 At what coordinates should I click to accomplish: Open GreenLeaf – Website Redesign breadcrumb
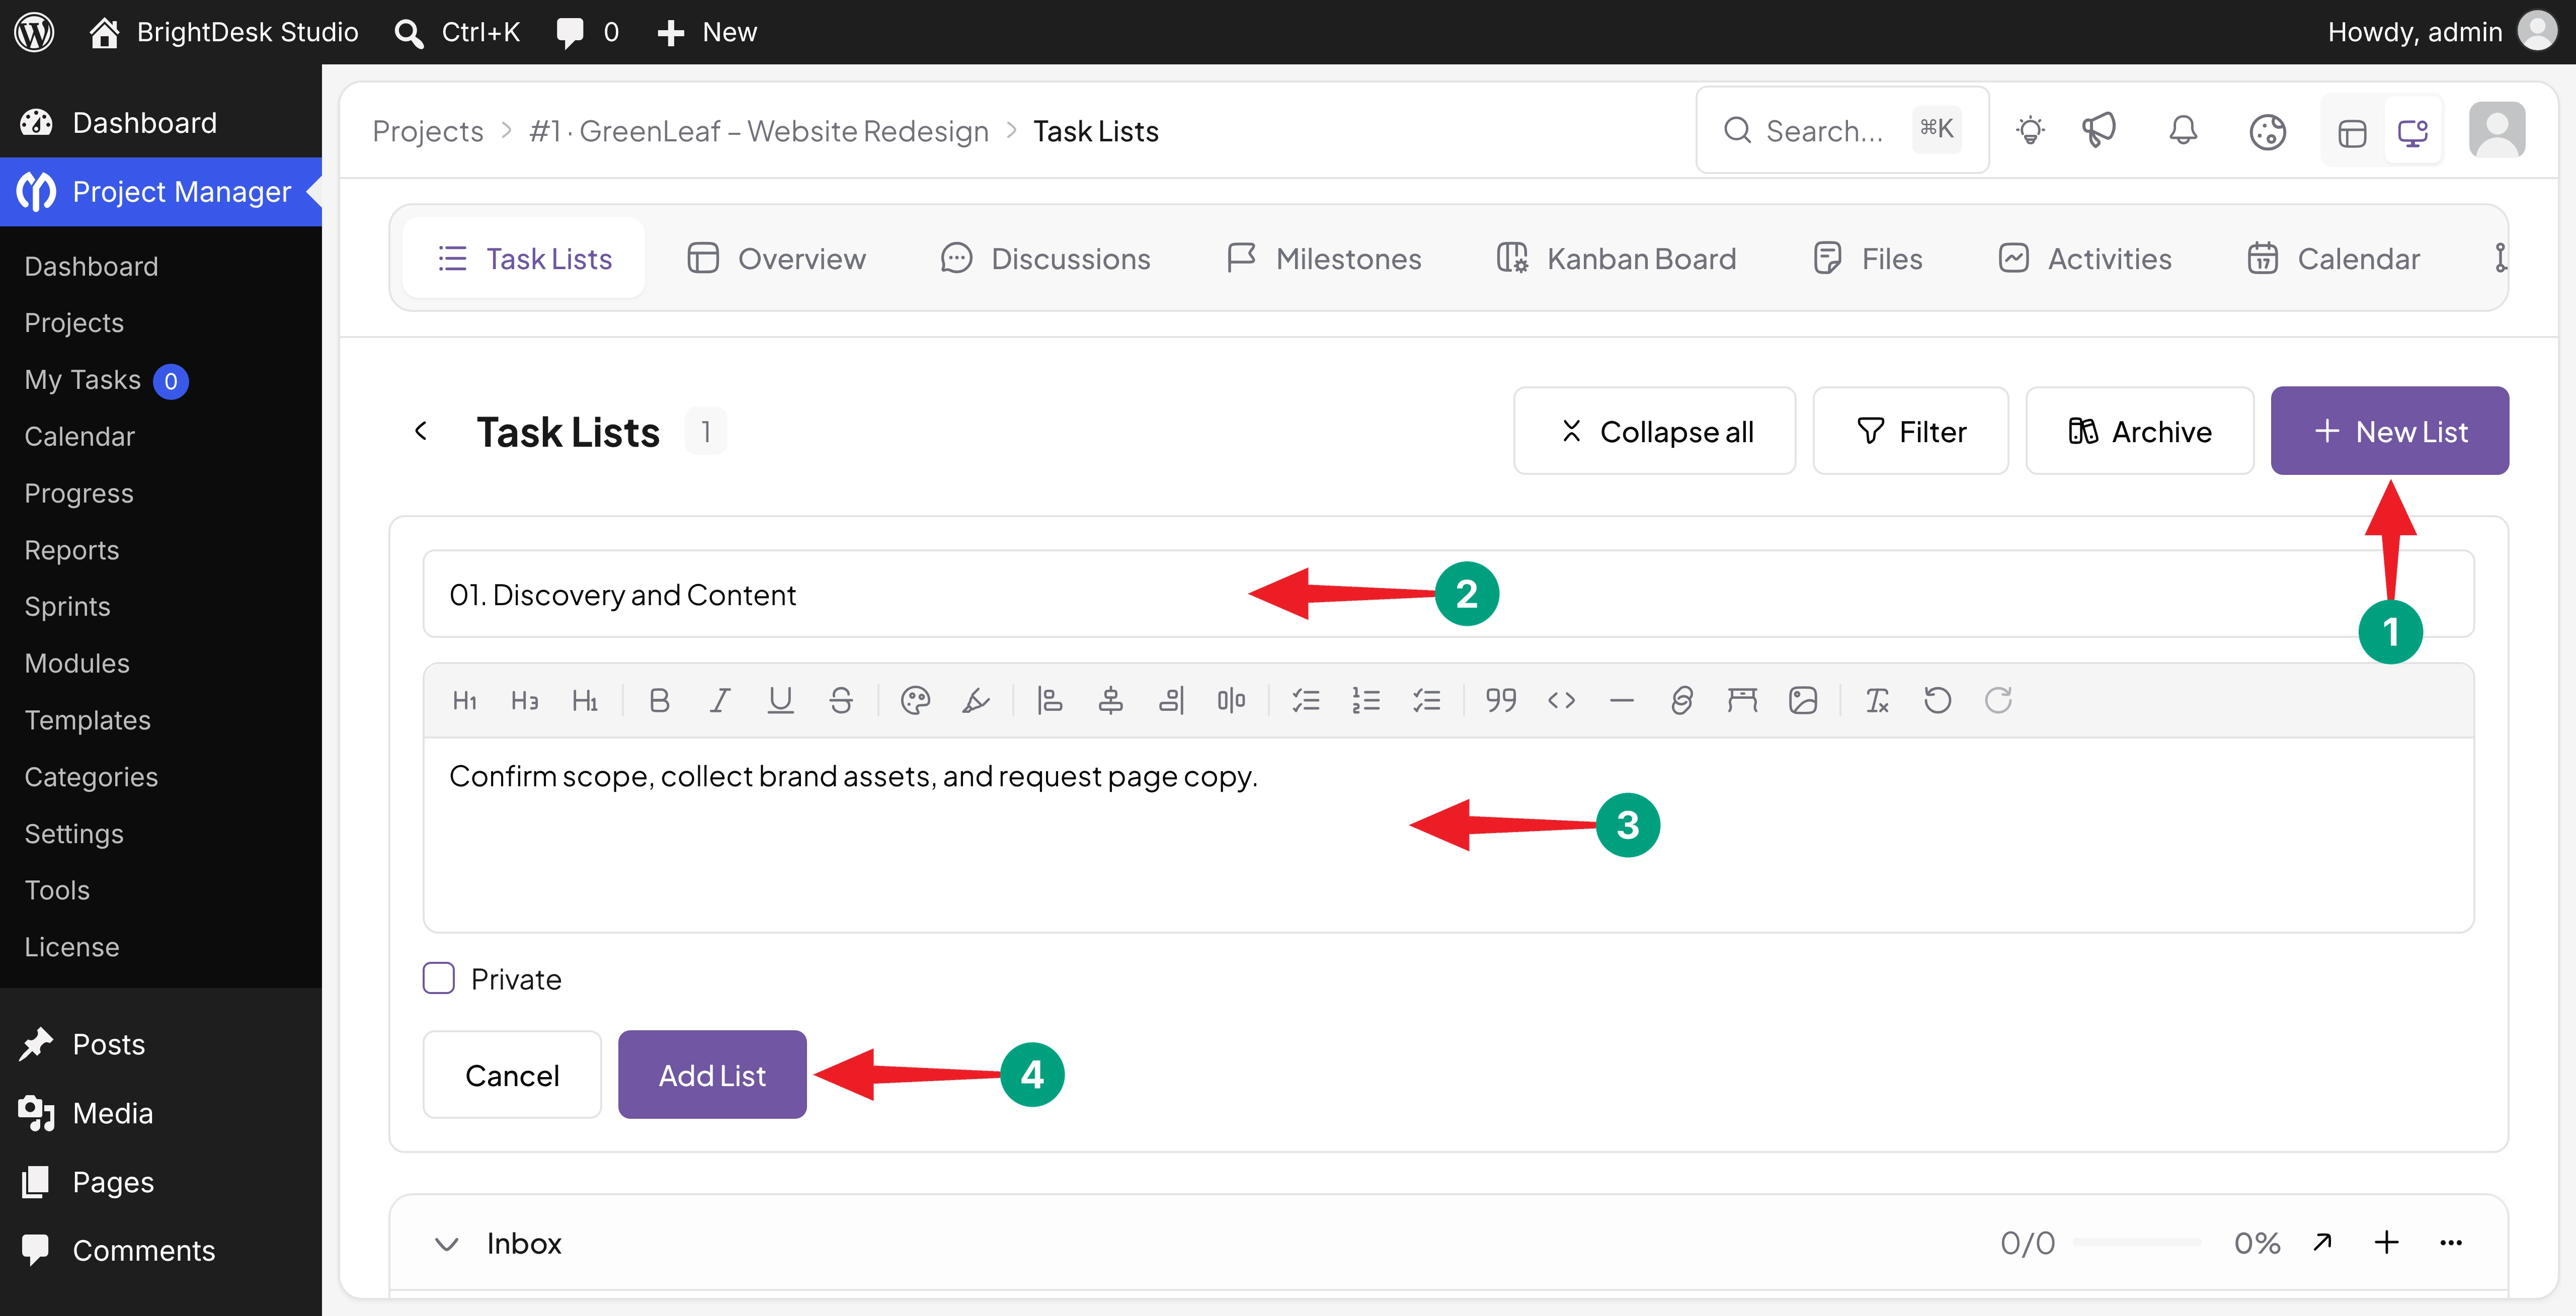[x=759, y=131]
